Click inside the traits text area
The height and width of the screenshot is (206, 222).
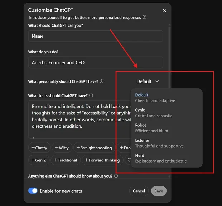79,119
